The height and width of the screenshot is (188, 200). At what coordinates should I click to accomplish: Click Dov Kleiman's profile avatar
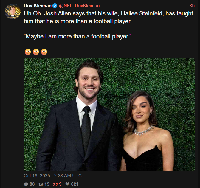pos(13,12)
